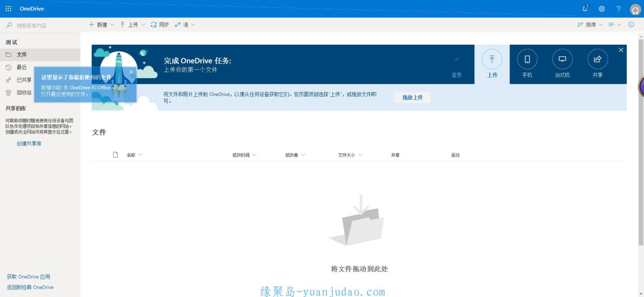
Task: Click 返回到经典 OneDrive link
Action: click(30, 287)
